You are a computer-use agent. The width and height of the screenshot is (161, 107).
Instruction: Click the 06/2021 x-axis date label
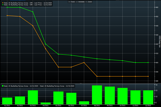click(x=71, y=105)
